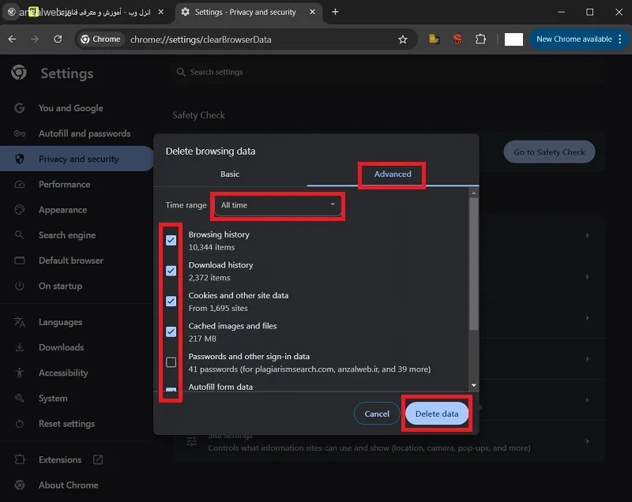The height and width of the screenshot is (502, 632).
Task: Select the Advanced tab
Action: point(393,174)
